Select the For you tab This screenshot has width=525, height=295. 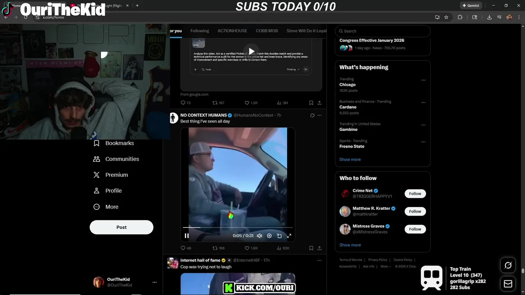point(176,31)
